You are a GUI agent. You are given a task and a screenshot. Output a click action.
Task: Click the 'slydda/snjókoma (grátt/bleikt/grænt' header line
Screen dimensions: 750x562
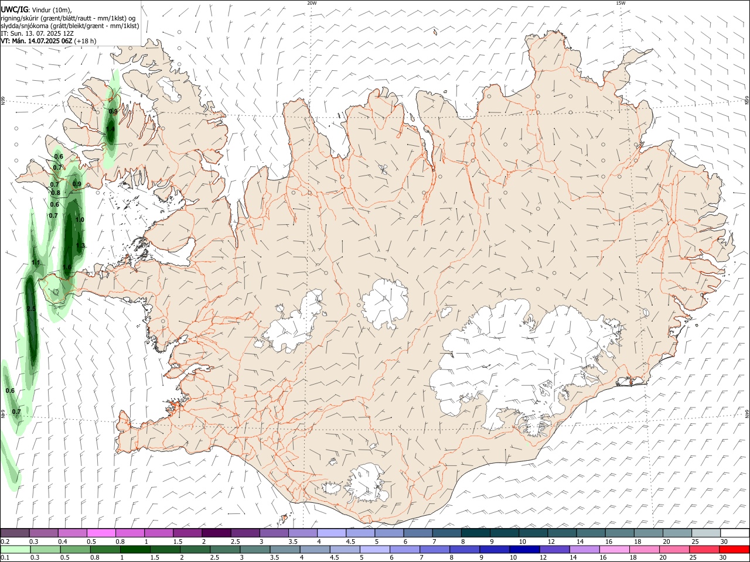point(70,26)
